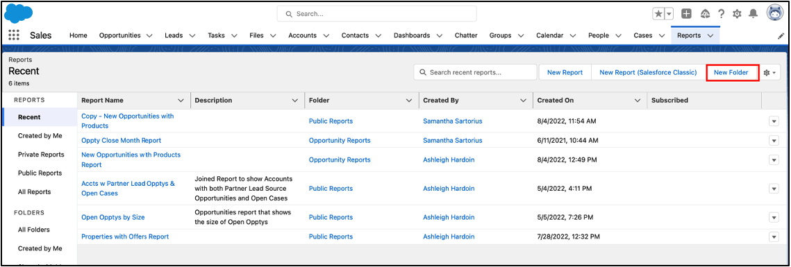This screenshot has height=267, width=791.
Task: Open the Leads tab
Action: (x=174, y=35)
